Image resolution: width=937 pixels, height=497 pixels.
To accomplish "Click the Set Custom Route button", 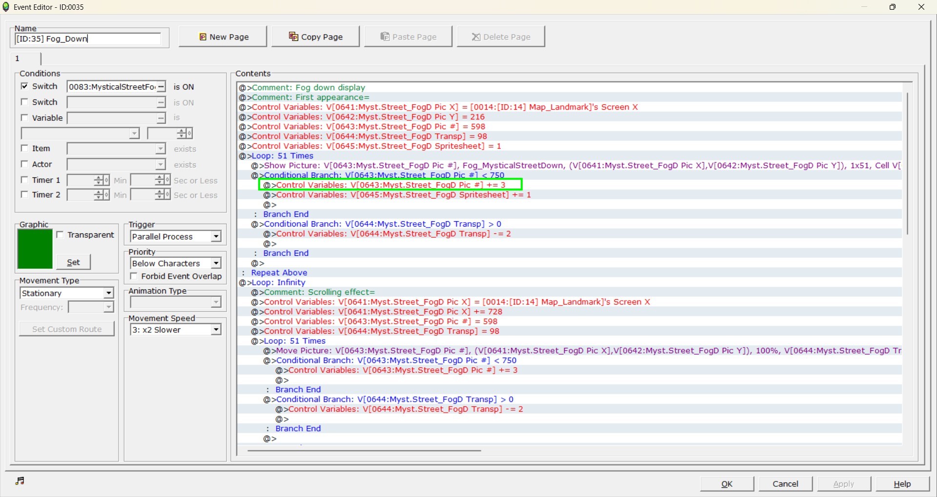I will click(x=67, y=329).
